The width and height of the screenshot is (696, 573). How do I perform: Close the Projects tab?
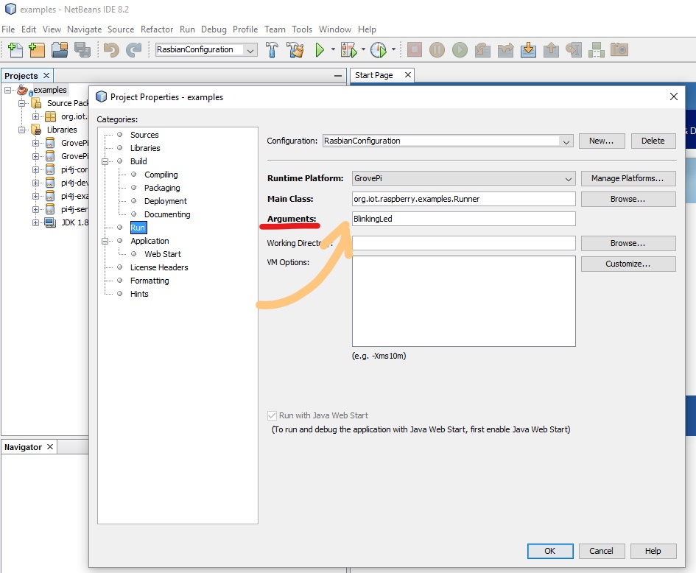pos(46,75)
